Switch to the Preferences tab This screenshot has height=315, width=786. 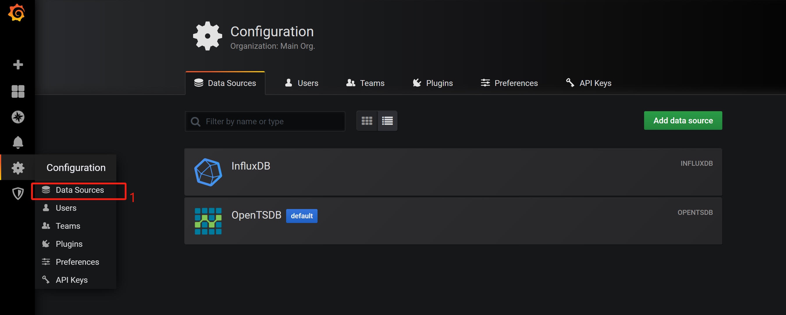(x=509, y=83)
